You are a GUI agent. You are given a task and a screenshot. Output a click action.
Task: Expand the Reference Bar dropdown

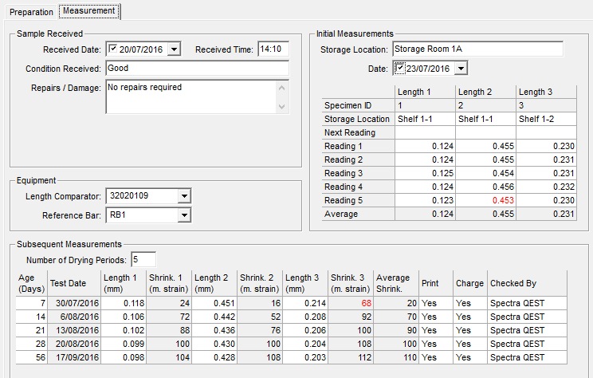pyautogui.click(x=184, y=215)
